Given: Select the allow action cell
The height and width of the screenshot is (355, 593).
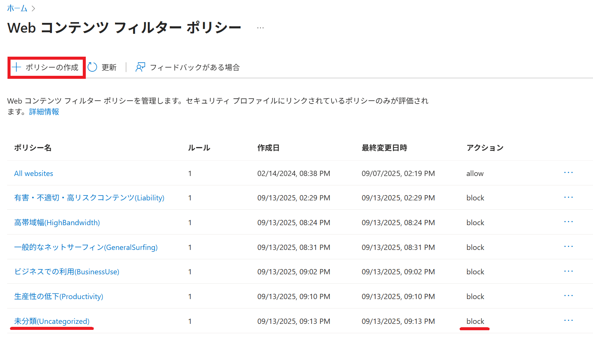Looking at the screenshot, I should pos(475,173).
